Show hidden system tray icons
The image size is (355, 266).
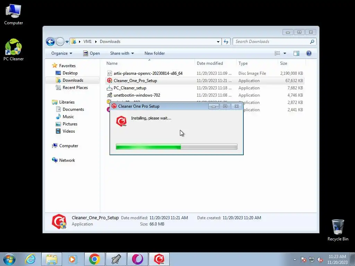tap(295, 259)
